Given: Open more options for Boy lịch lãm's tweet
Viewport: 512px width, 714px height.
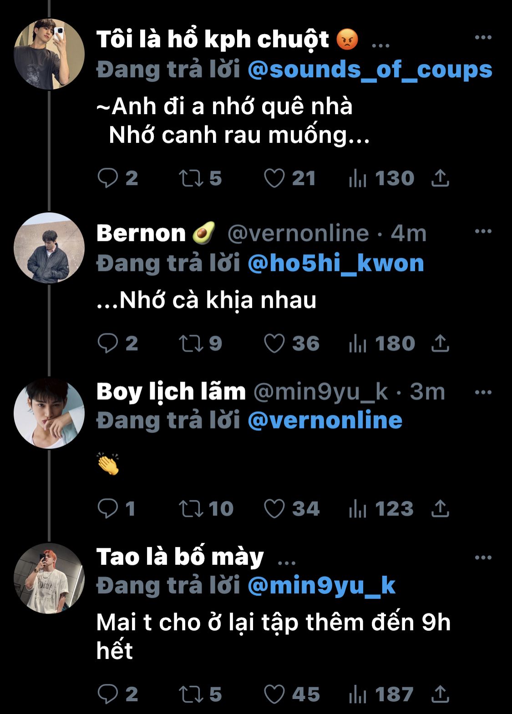Looking at the screenshot, I should [x=483, y=392].
